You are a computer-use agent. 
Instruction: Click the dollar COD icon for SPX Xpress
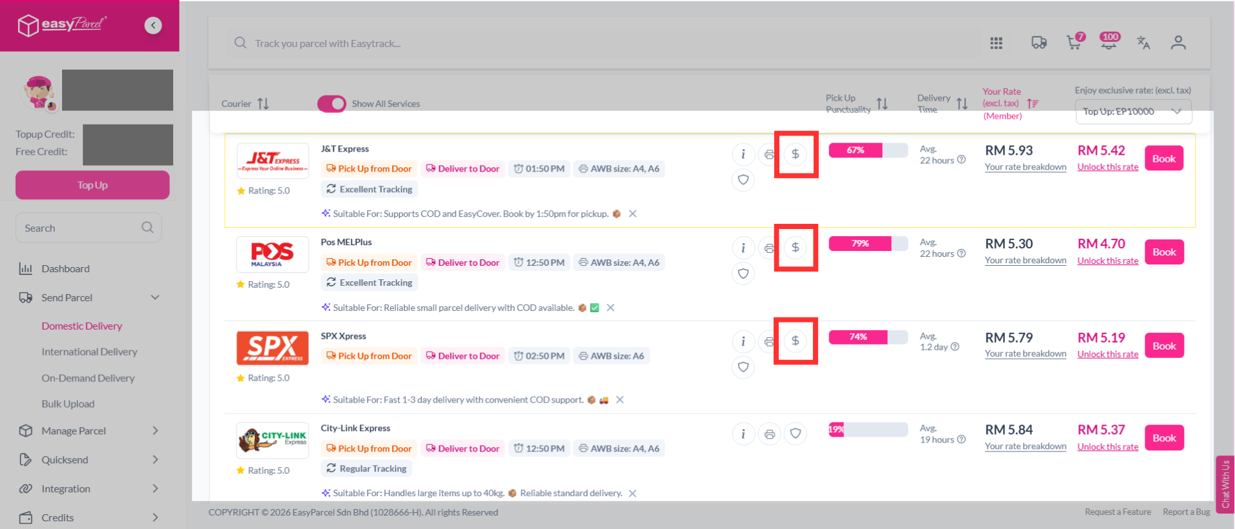click(x=796, y=341)
